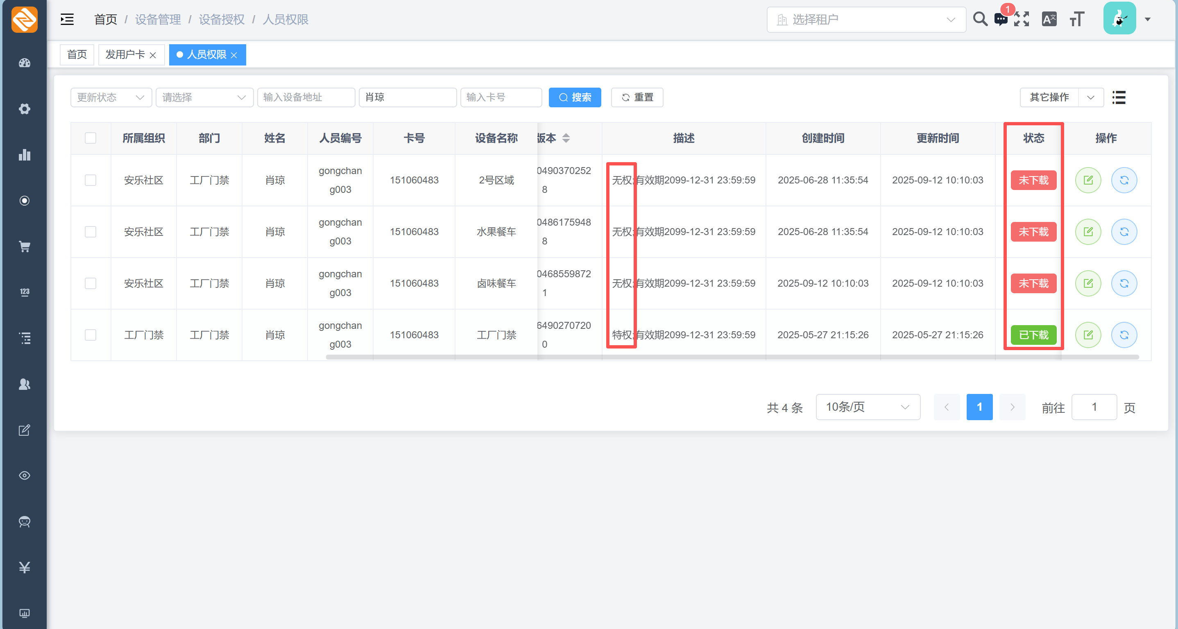Switch to the 发用户卡 tab
The width and height of the screenshot is (1178, 629).
125,55
